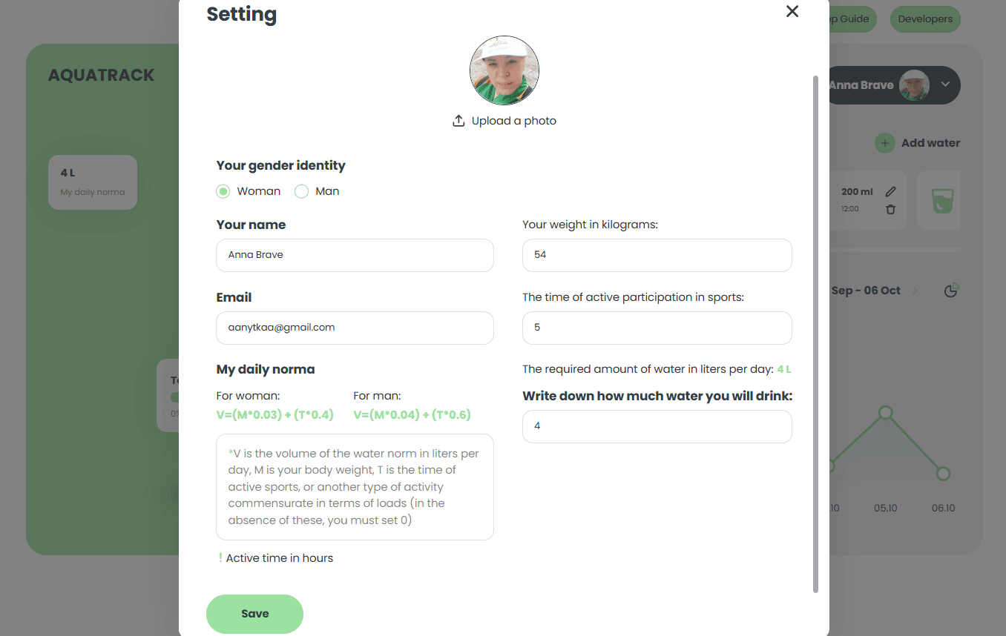Click the sports active time field

[x=657, y=328]
